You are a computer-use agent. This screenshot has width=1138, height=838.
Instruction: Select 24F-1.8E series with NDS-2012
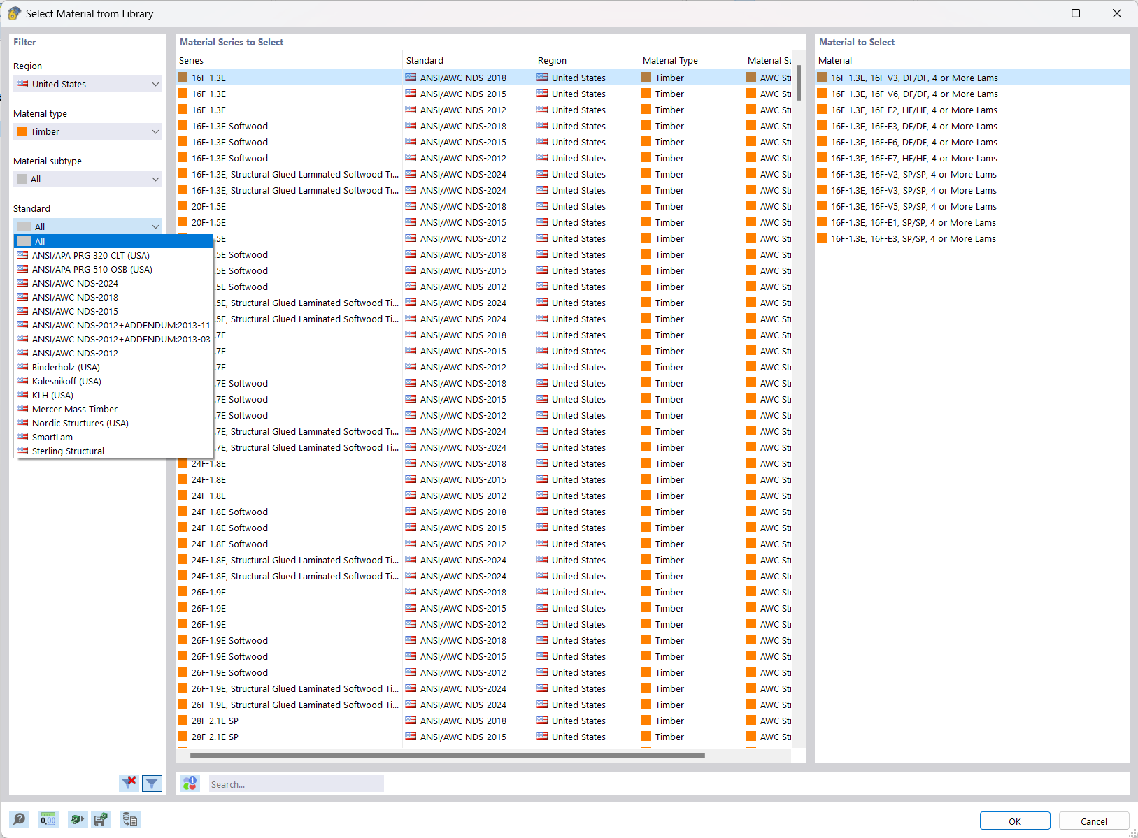pyautogui.click(x=484, y=496)
